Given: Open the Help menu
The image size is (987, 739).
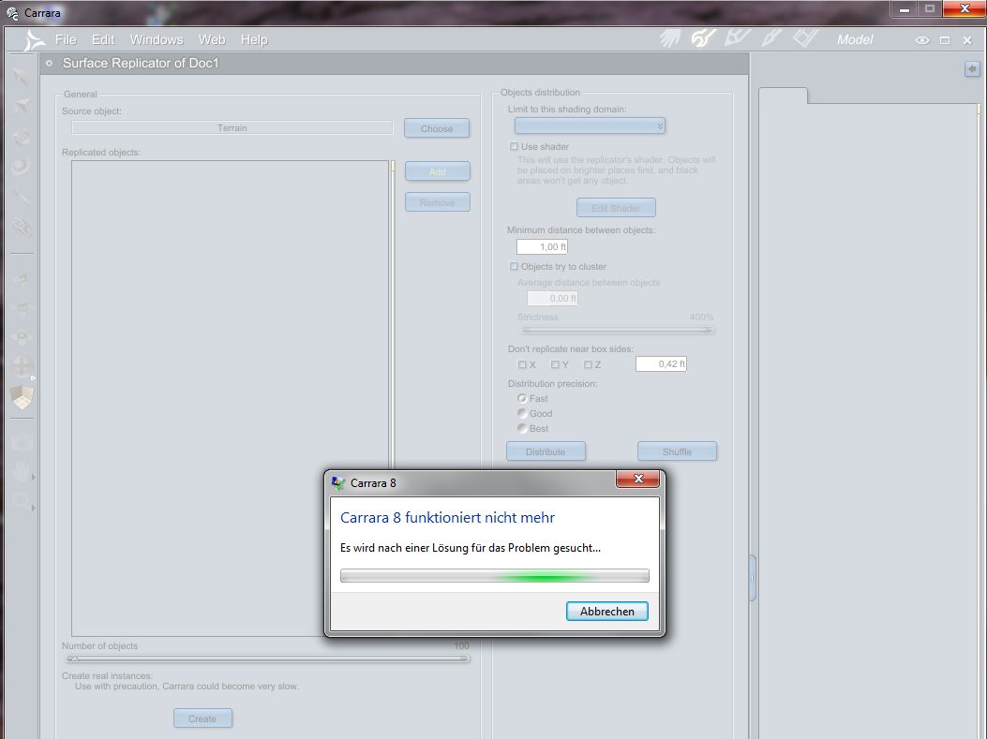Looking at the screenshot, I should (x=254, y=39).
